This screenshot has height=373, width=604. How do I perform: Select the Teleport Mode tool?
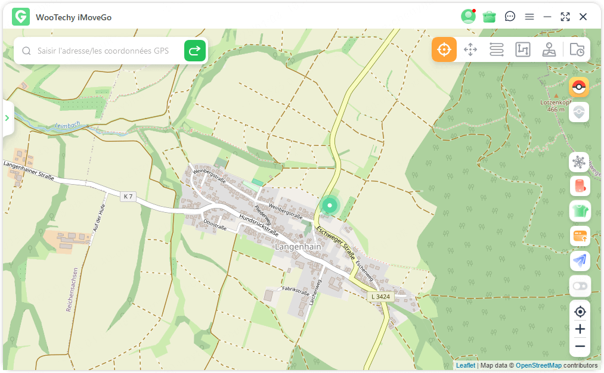(x=444, y=49)
